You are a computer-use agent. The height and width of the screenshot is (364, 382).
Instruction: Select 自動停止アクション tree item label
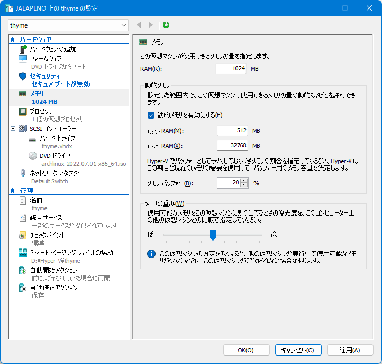click(53, 288)
